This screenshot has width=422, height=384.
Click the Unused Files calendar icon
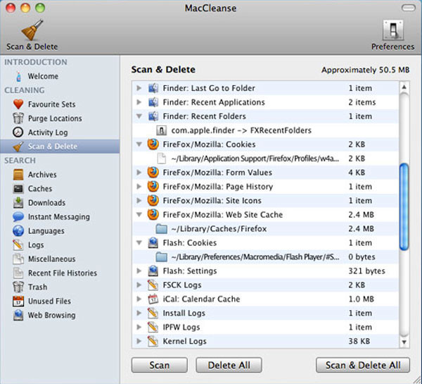coord(18,302)
